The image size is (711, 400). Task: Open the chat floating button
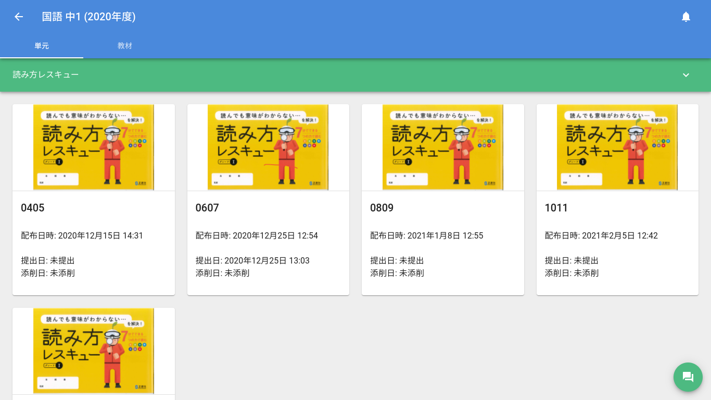click(688, 377)
